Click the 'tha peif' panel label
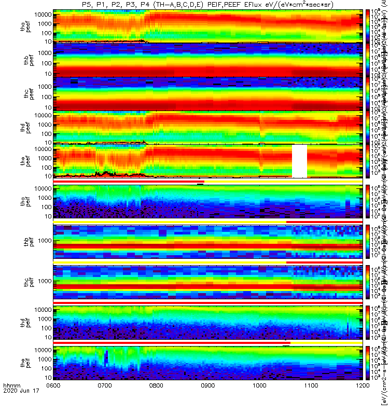389x415 pixels. (x=25, y=201)
